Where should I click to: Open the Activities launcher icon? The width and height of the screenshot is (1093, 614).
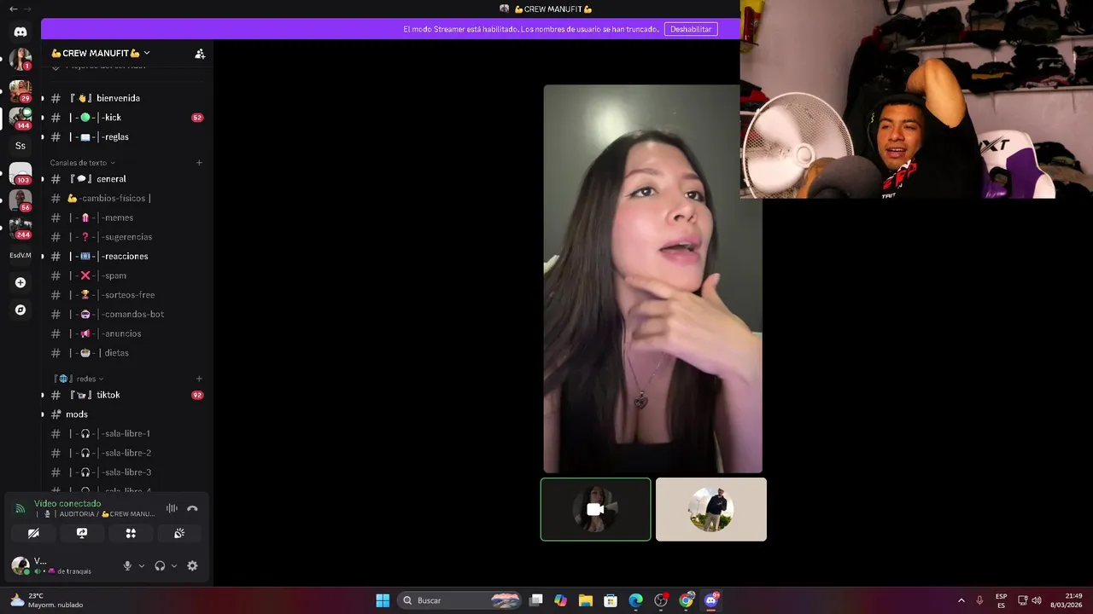click(x=131, y=533)
